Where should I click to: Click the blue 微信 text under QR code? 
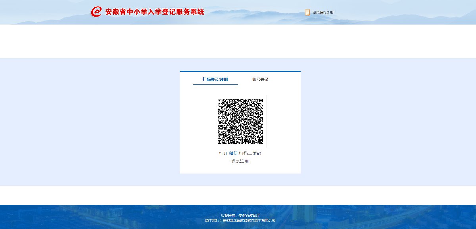point(233,153)
